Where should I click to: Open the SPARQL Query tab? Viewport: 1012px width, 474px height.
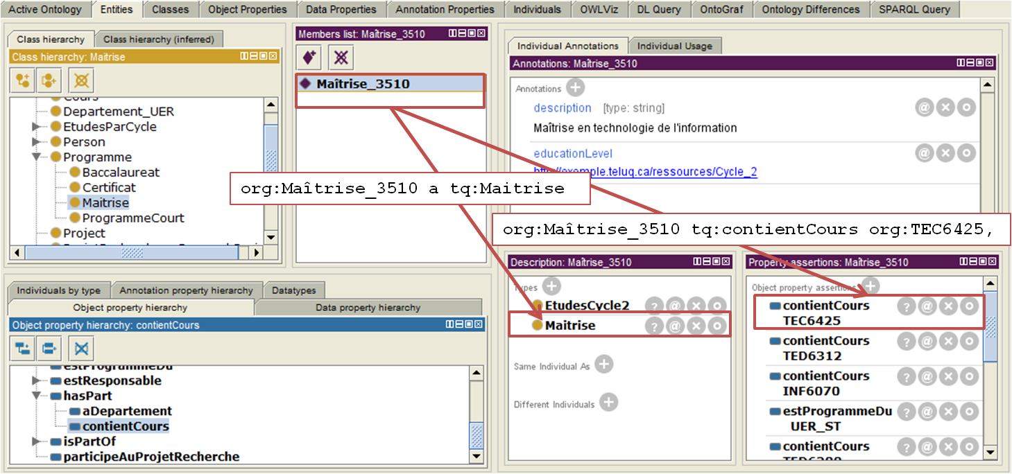point(914,9)
